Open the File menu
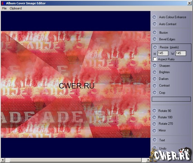 click(x=4, y=8)
